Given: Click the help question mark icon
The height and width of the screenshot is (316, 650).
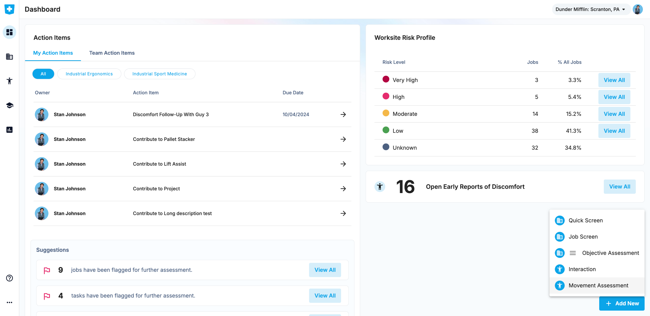Looking at the screenshot, I should point(9,278).
